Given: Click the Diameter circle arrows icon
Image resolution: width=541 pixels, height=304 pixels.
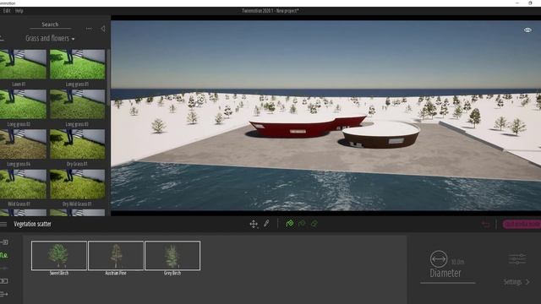Looking at the screenshot, I should click(x=439, y=259).
